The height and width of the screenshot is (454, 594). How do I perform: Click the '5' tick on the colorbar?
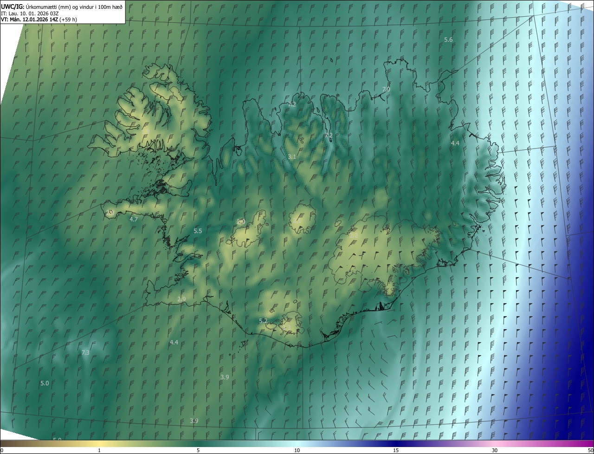pyautogui.click(x=198, y=450)
